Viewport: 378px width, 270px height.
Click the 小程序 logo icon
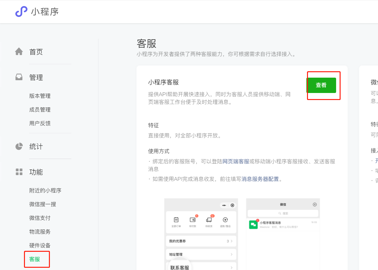[21, 12]
